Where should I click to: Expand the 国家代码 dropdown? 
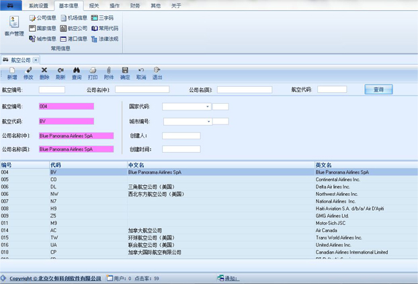point(208,106)
